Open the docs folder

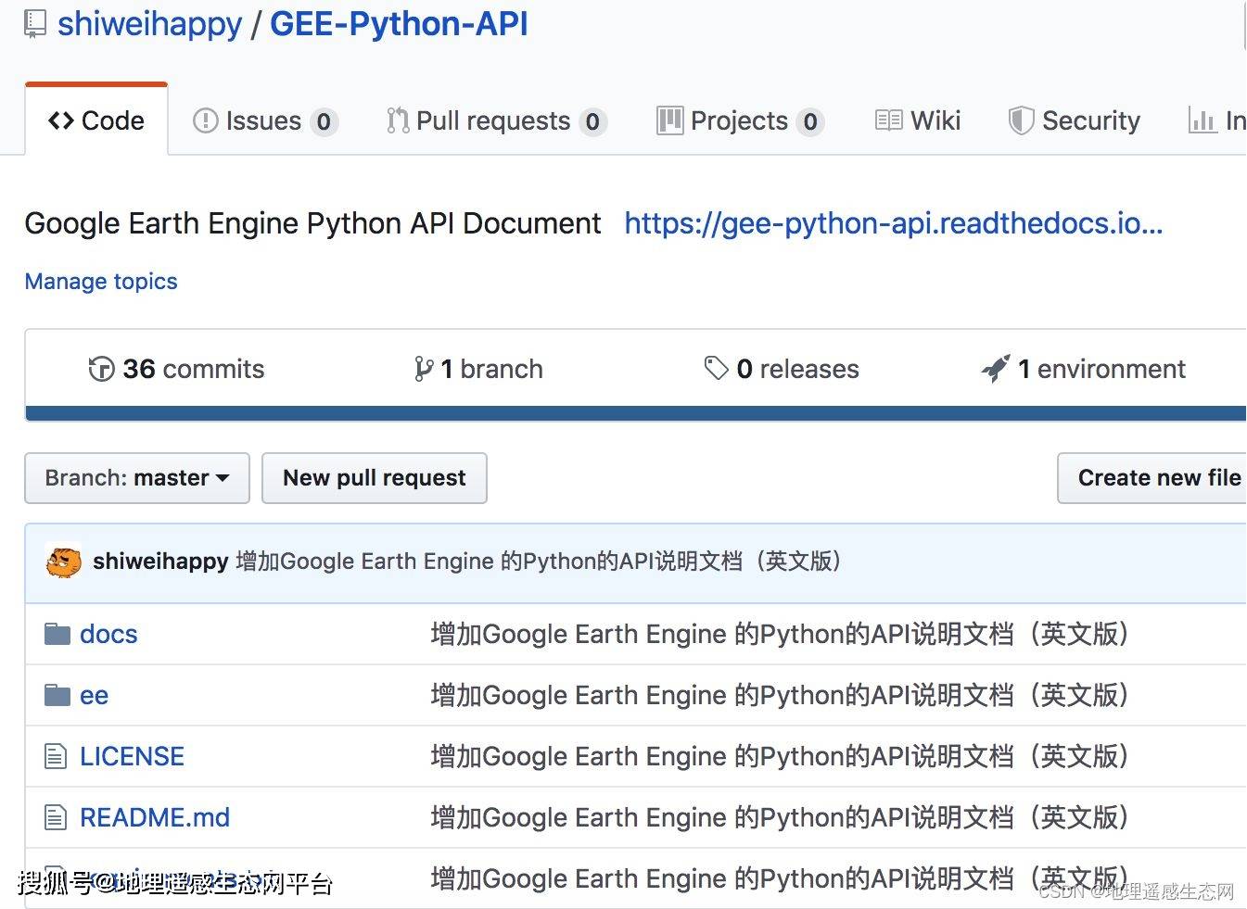pyautogui.click(x=108, y=634)
